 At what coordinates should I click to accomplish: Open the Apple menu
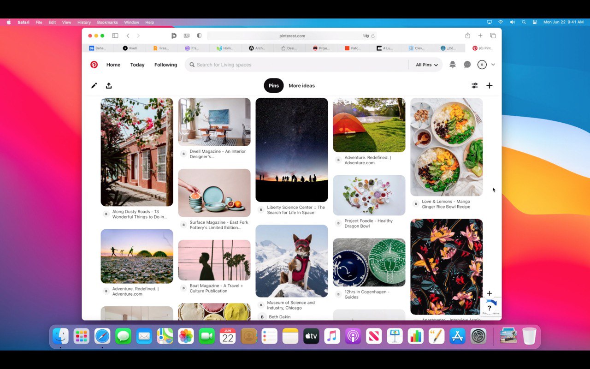8,22
